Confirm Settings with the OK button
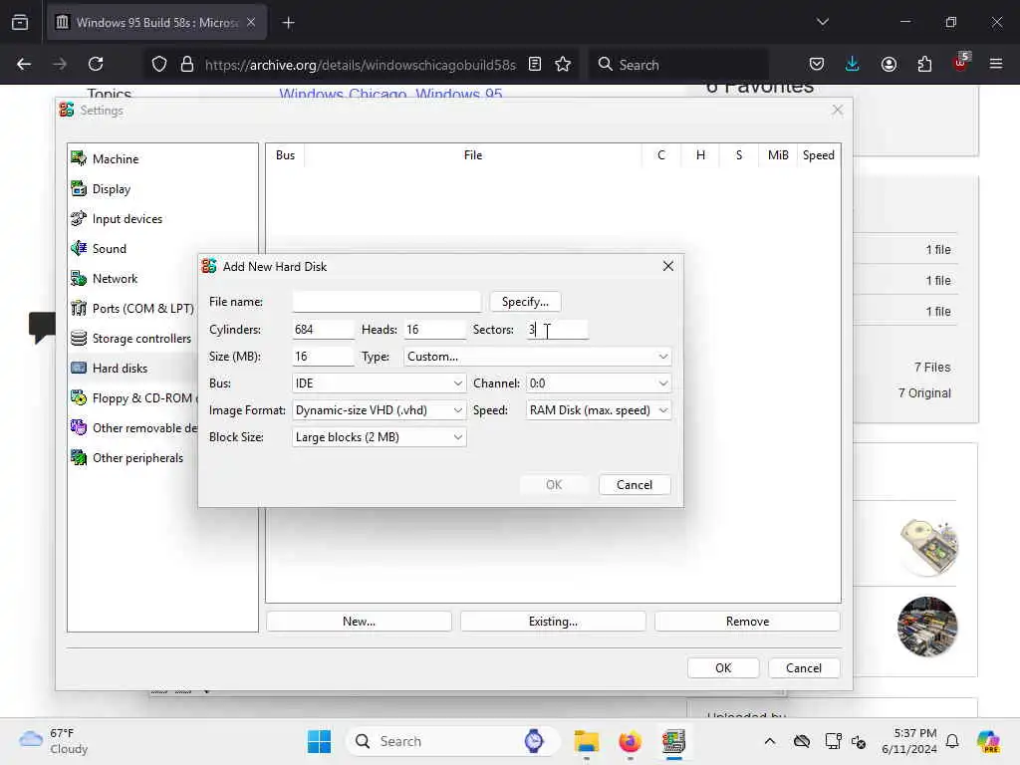The height and width of the screenshot is (765, 1020). (x=723, y=668)
